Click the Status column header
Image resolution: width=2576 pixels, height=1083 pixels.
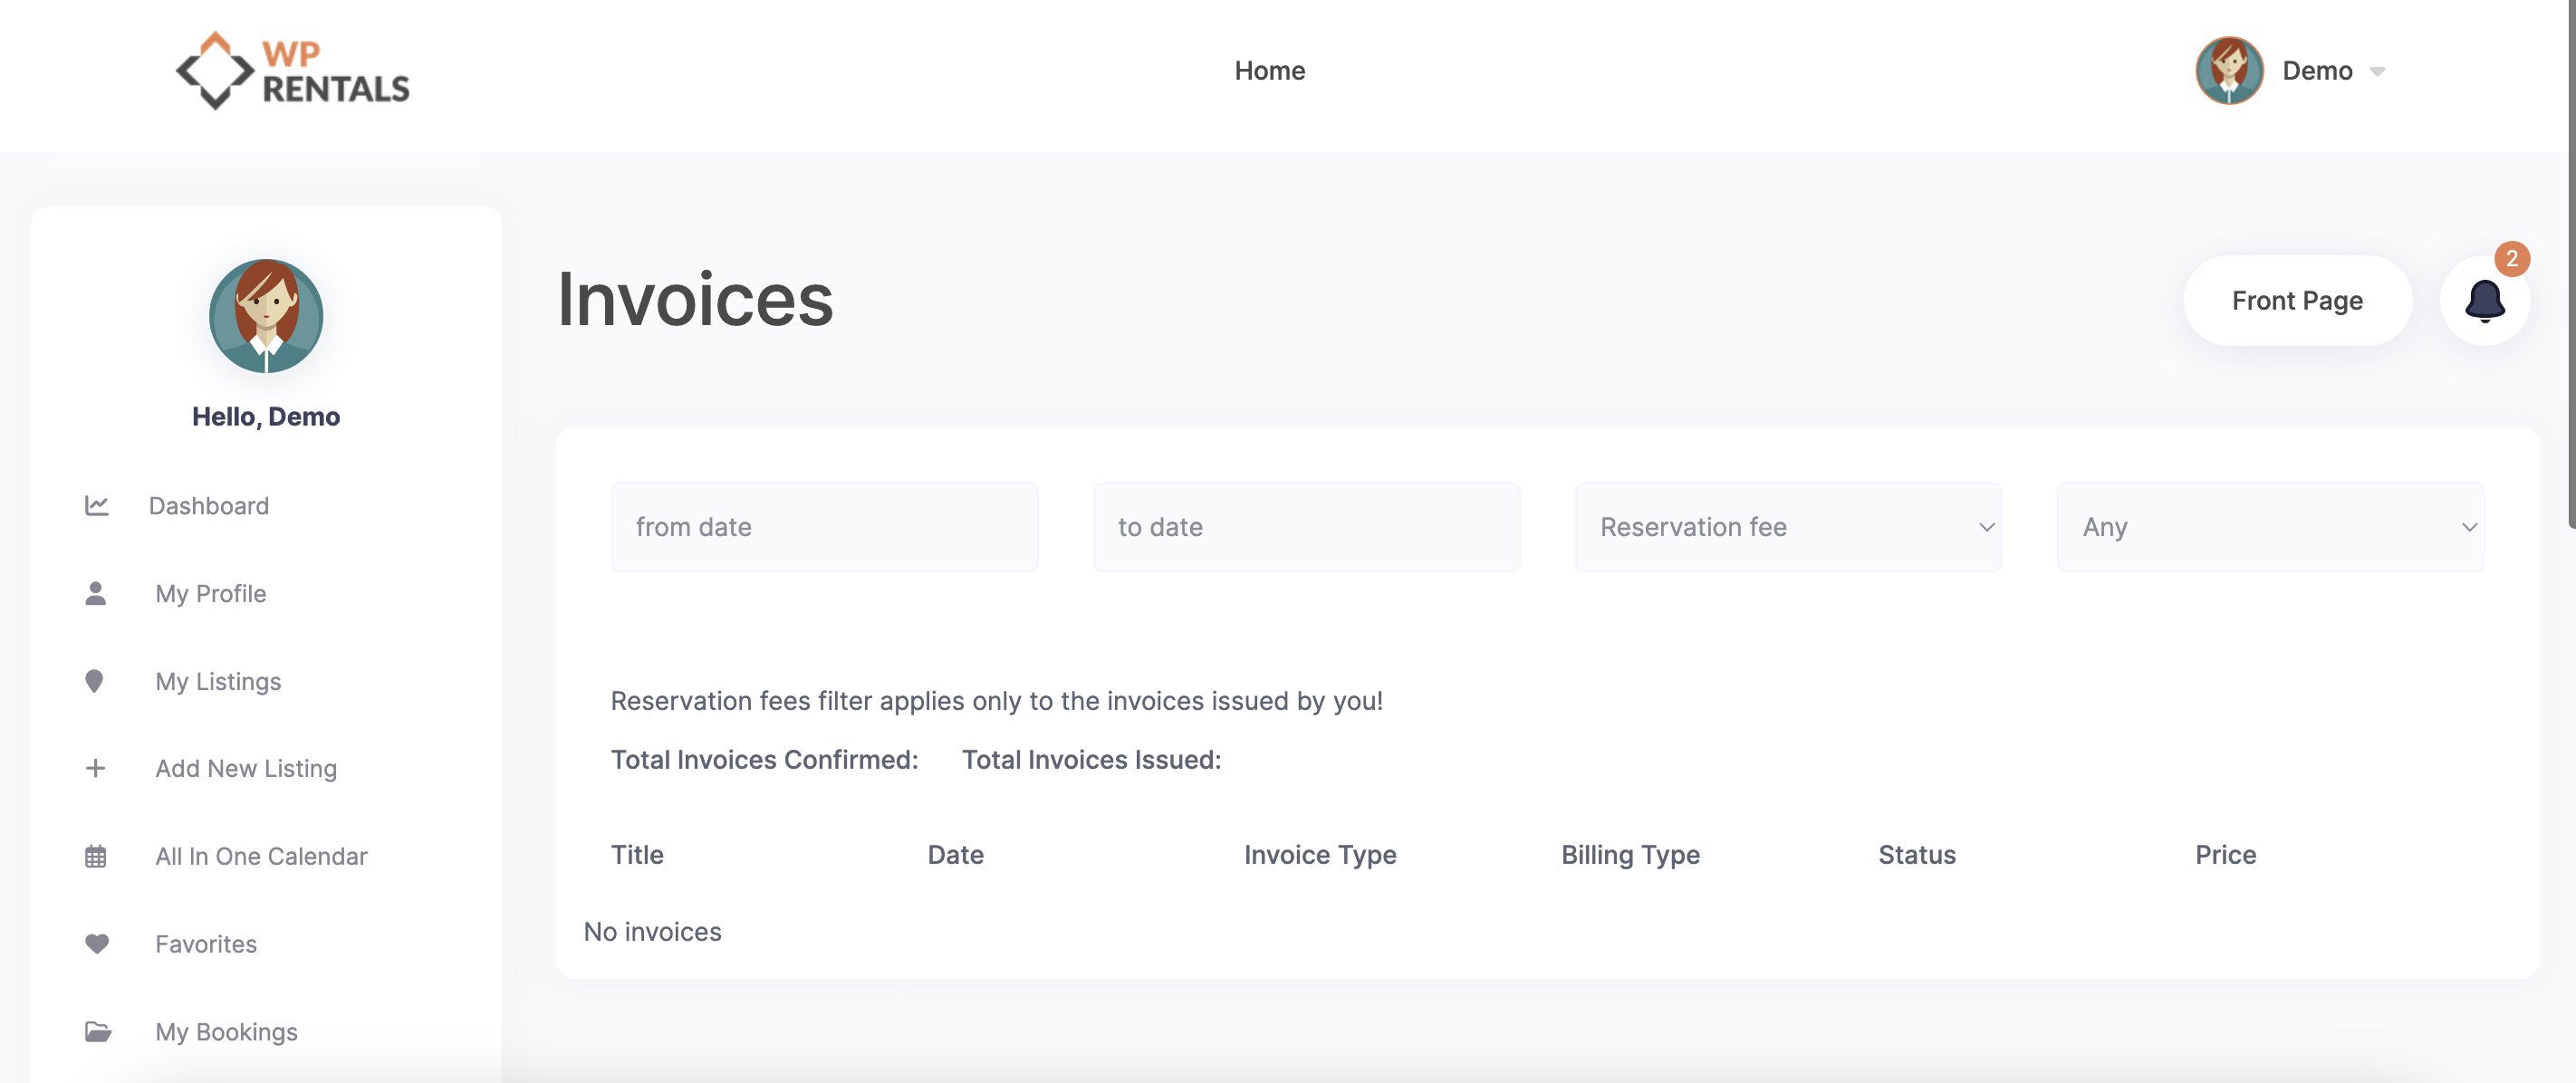click(1916, 855)
